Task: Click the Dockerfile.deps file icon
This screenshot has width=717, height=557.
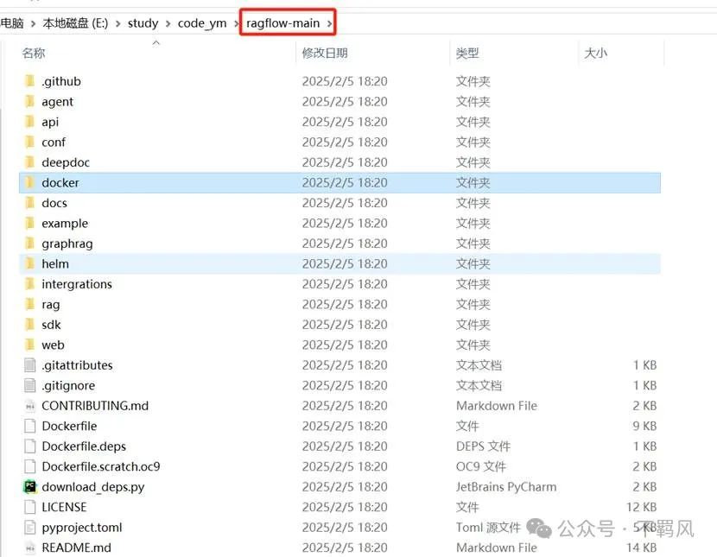Action: pos(29,446)
